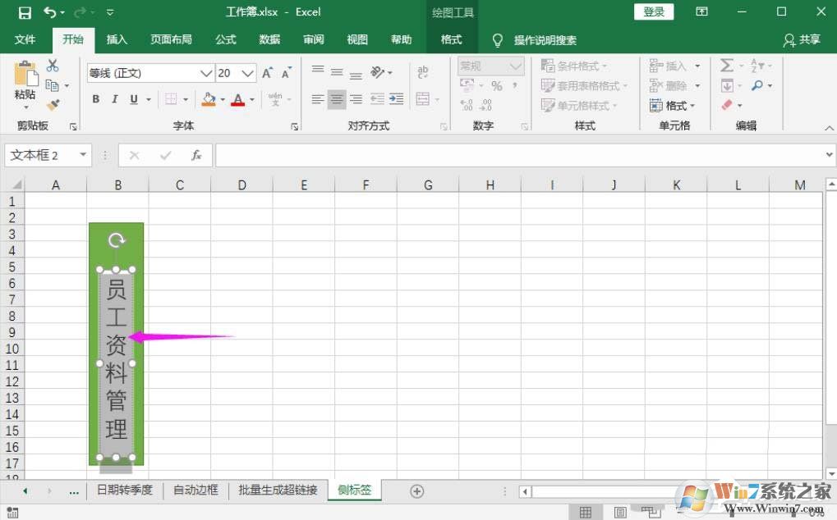Click the wrap text icon

[x=424, y=71]
